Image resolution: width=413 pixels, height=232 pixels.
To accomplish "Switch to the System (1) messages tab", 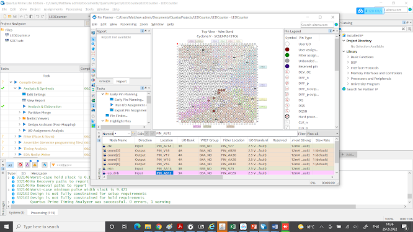I will click(17, 213).
